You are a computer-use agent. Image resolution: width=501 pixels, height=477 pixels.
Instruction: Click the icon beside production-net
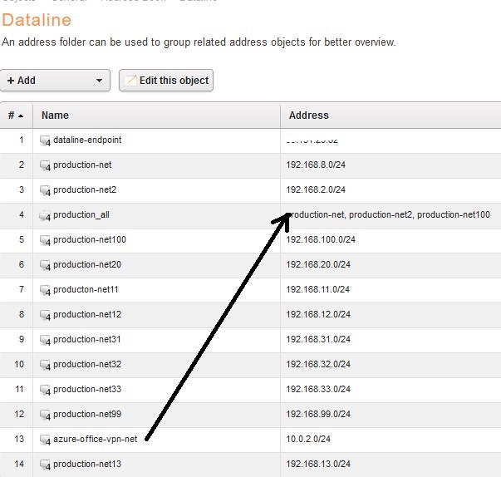[46, 165]
